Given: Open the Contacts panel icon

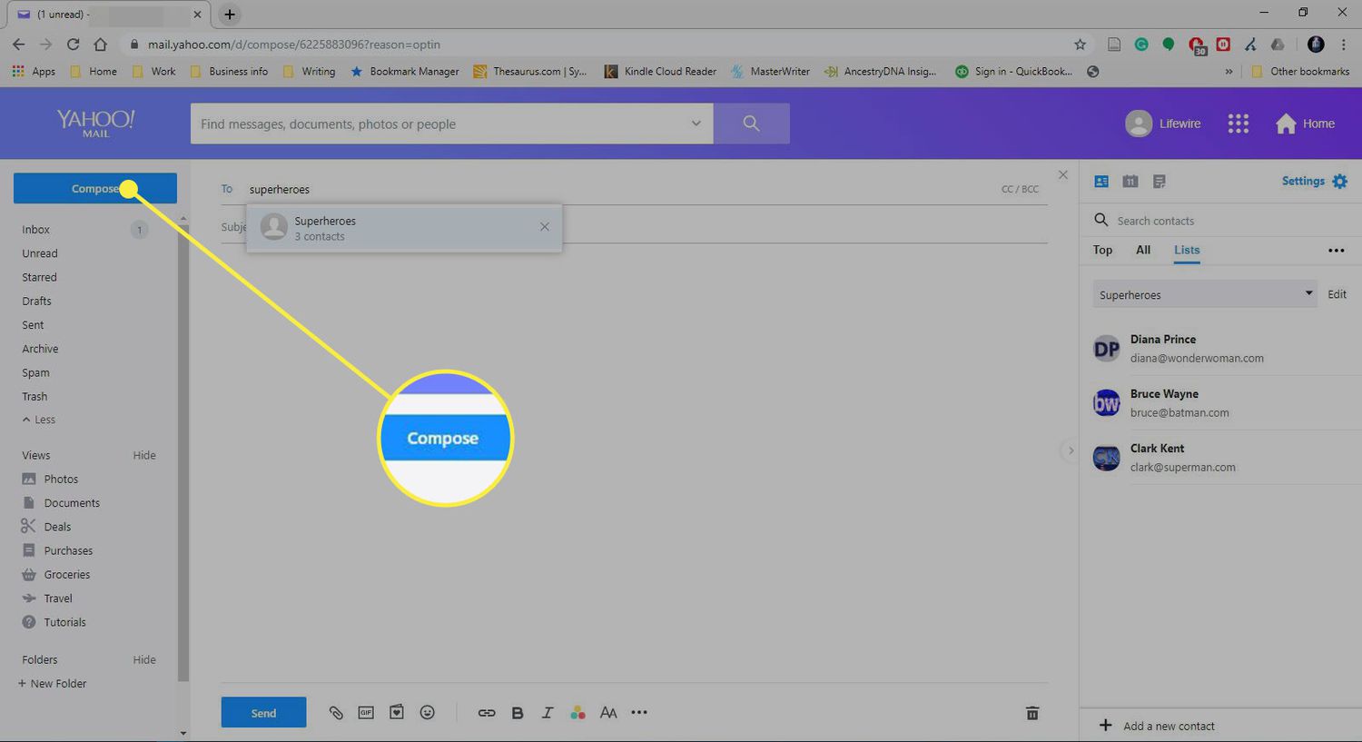Looking at the screenshot, I should (x=1100, y=181).
